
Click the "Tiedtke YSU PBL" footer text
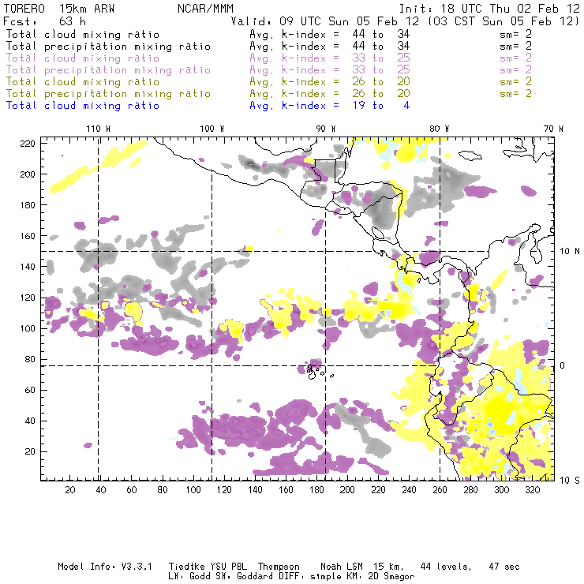pos(208,567)
